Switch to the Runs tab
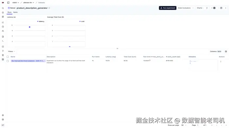 tap(9, 12)
